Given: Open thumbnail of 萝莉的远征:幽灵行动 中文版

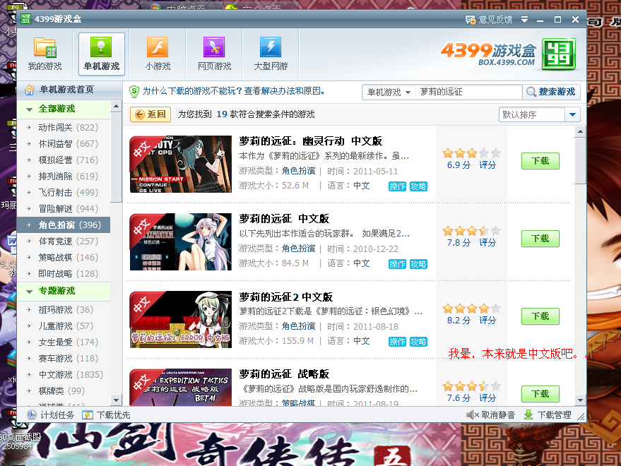Looking at the screenshot, I should [181, 164].
